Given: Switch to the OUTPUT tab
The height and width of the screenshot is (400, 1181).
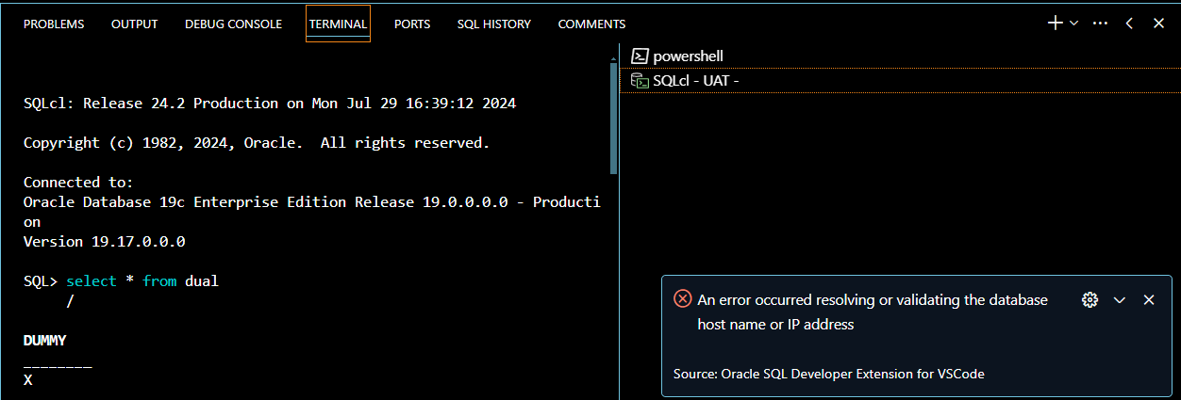Looking at the screenshot, I should (135, 24).
